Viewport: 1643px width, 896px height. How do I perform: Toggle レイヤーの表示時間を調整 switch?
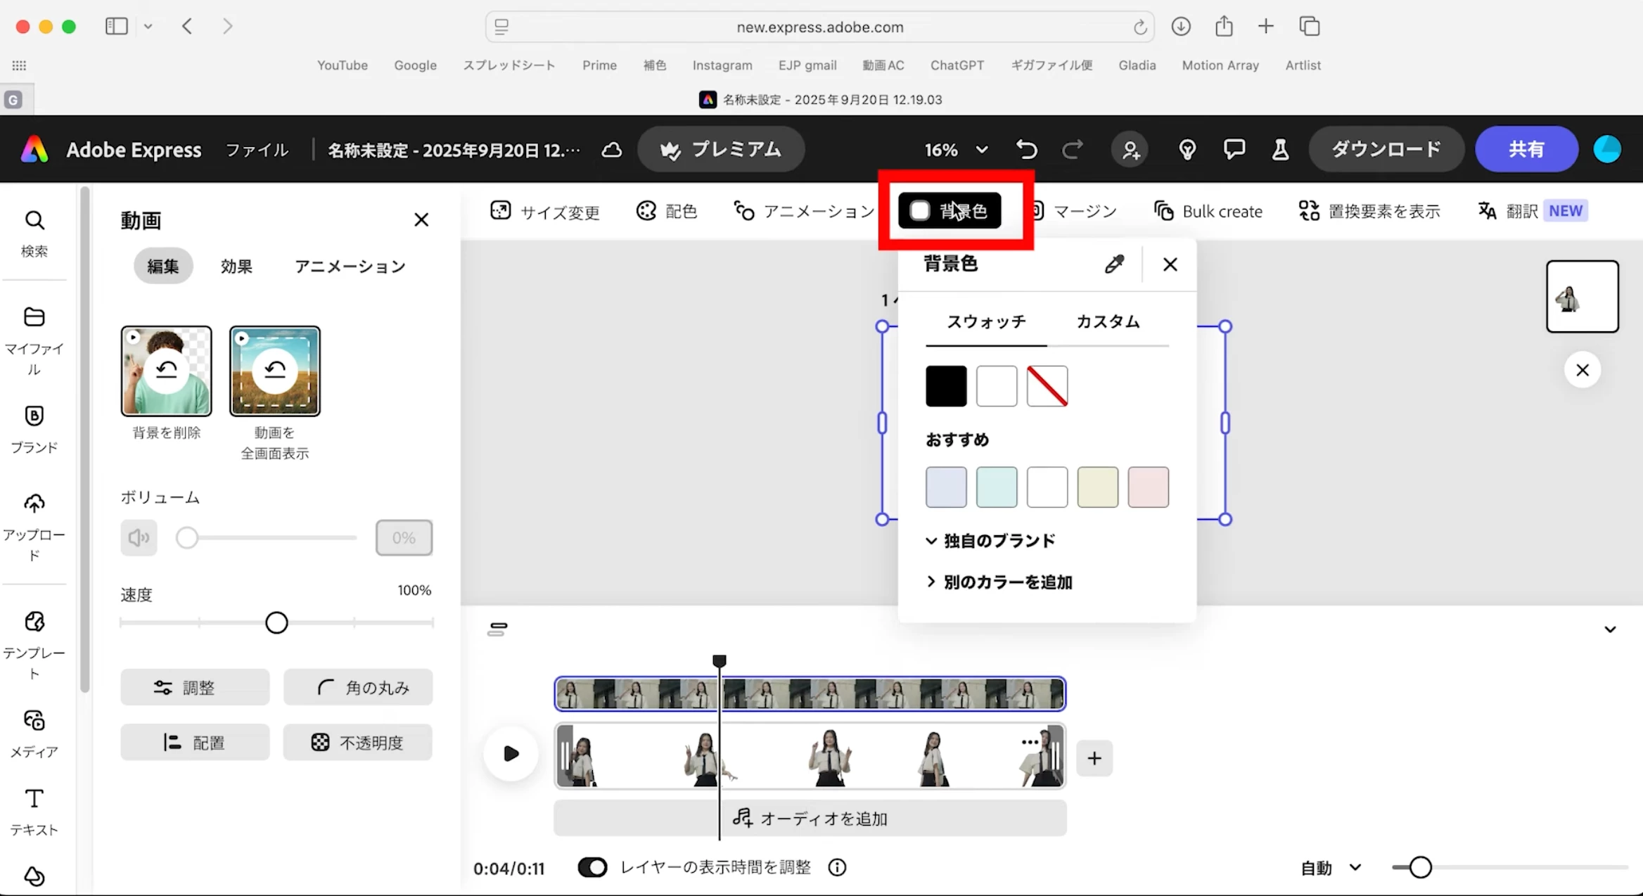coord(592,867)
